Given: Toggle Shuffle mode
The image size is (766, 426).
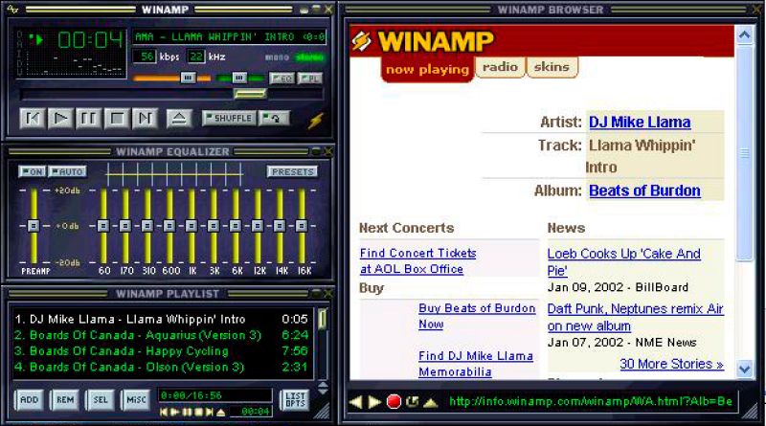Looking at the screenshot, I should point(229,118).
